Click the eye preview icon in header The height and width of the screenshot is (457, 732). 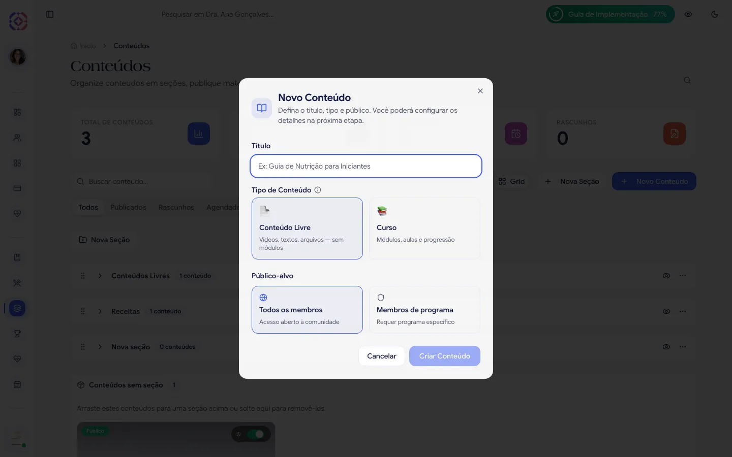click(688, 14)
